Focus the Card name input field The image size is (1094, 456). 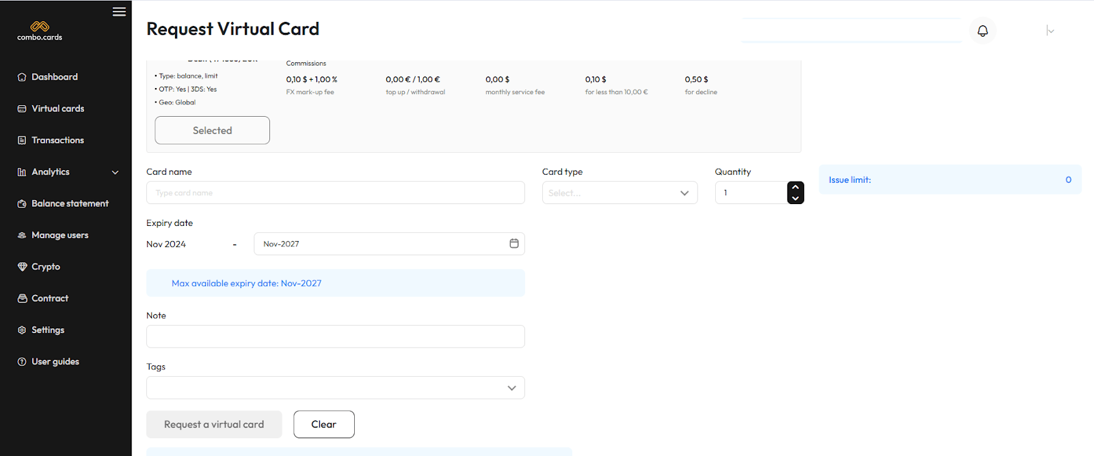point(335,193)
